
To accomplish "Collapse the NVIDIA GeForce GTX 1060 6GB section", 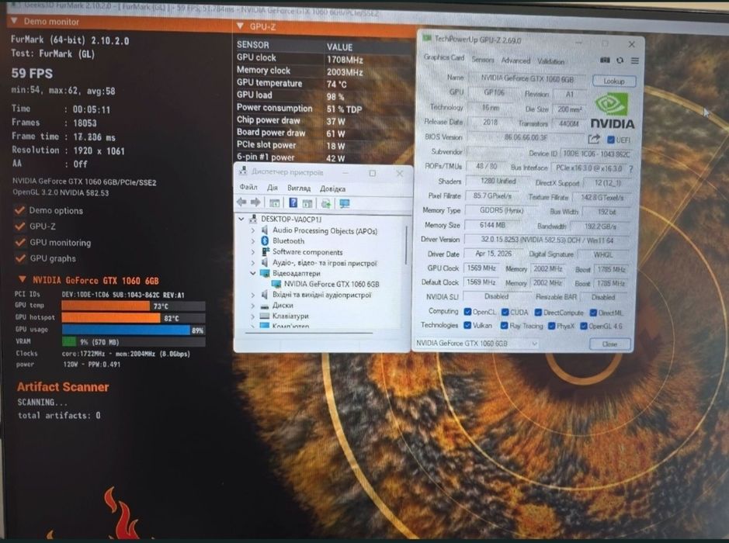I will pos(22,279).
